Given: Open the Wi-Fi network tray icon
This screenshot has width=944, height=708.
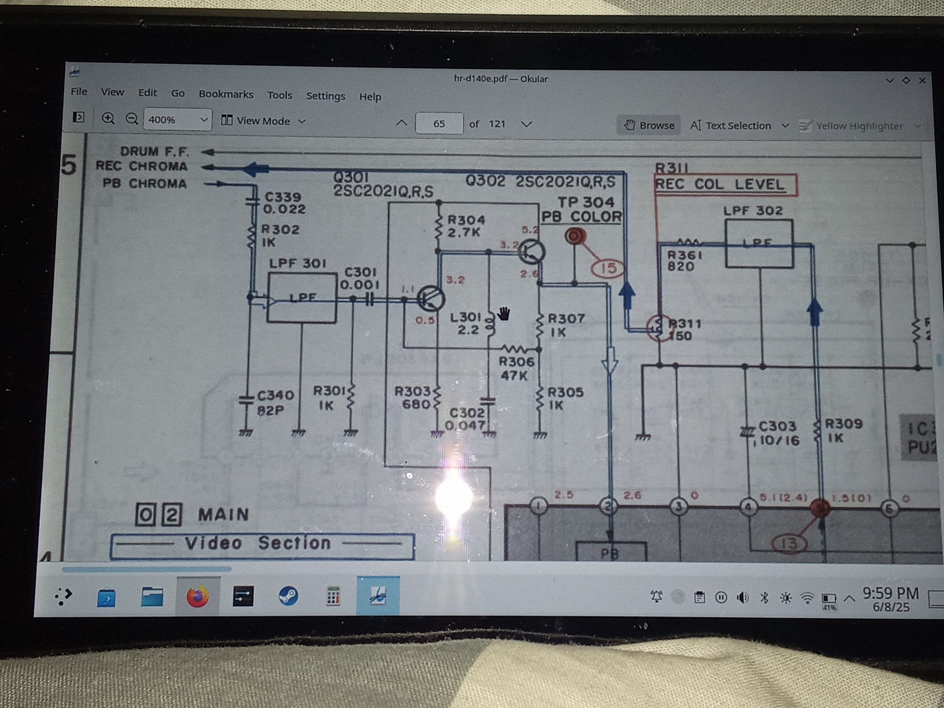Looking at the screenshot, I should click(x=807, y=598).
